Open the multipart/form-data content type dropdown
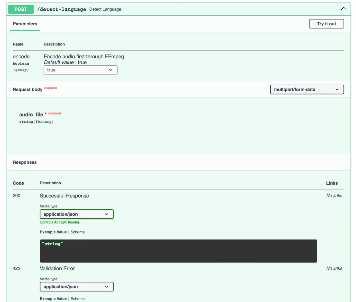This screenshot has height=302, width=356. tap(307, 89)
